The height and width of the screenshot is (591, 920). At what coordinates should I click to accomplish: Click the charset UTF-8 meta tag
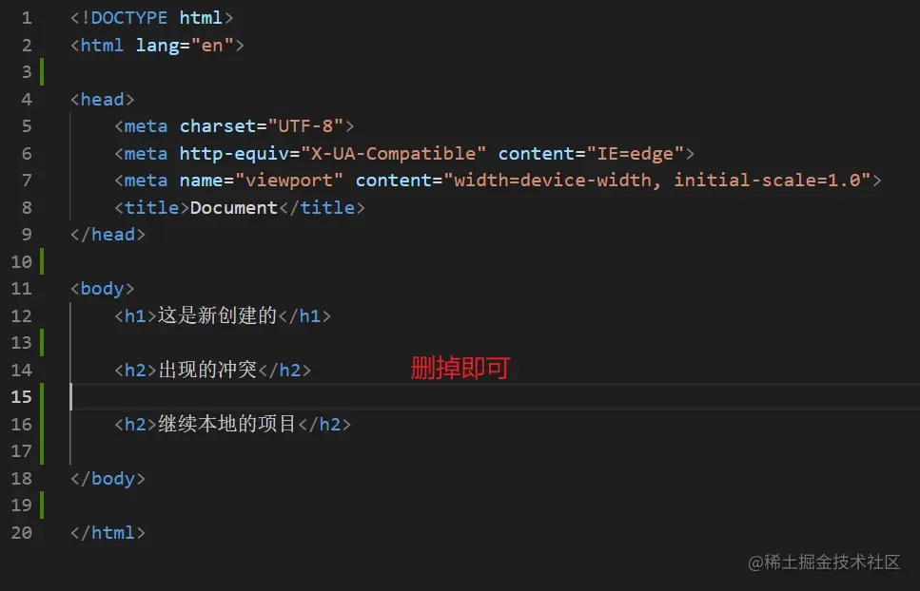pyautogui.click(x=234, y=125)
